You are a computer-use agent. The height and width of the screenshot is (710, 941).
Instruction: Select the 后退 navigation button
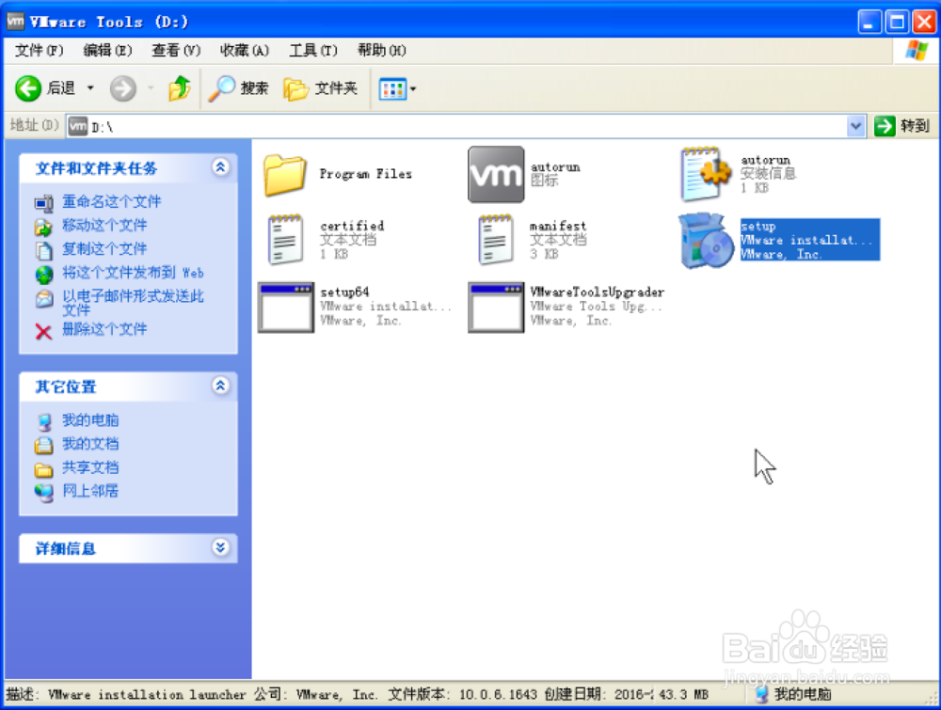click(x=44, y=88)
